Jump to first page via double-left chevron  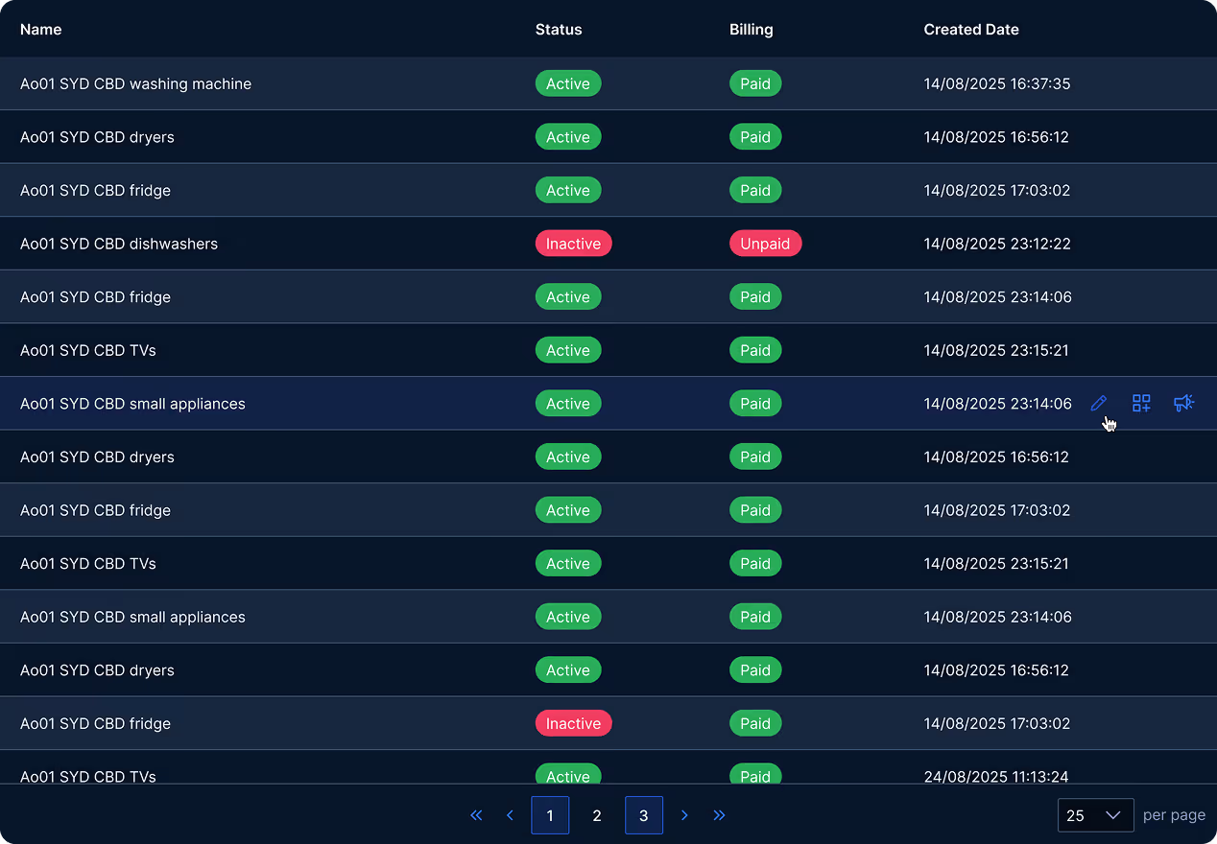[x=475, y=815]
